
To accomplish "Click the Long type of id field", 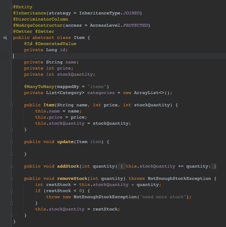I will 52,50.
